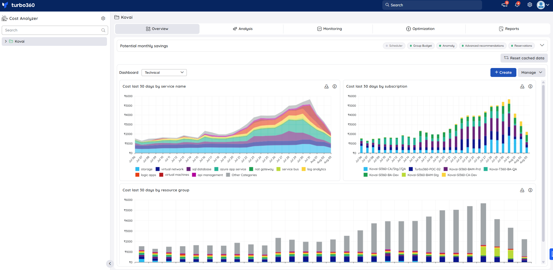Toggle azure app service legend entry
The image size is (553, 270).
tap(230, 169)
